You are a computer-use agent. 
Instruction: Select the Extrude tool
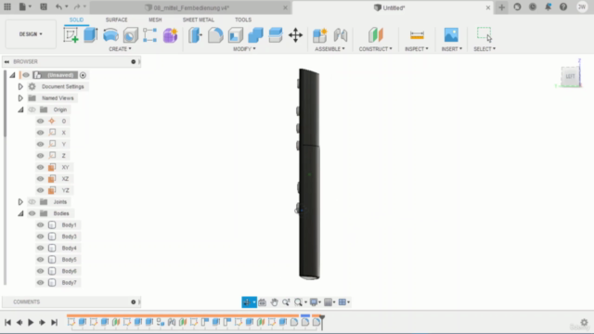coord(91,35)
